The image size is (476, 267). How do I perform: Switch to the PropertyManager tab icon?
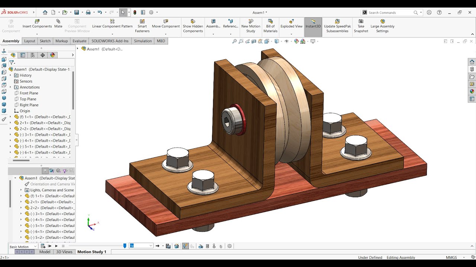pyautogui.click(x=23, y=55)
